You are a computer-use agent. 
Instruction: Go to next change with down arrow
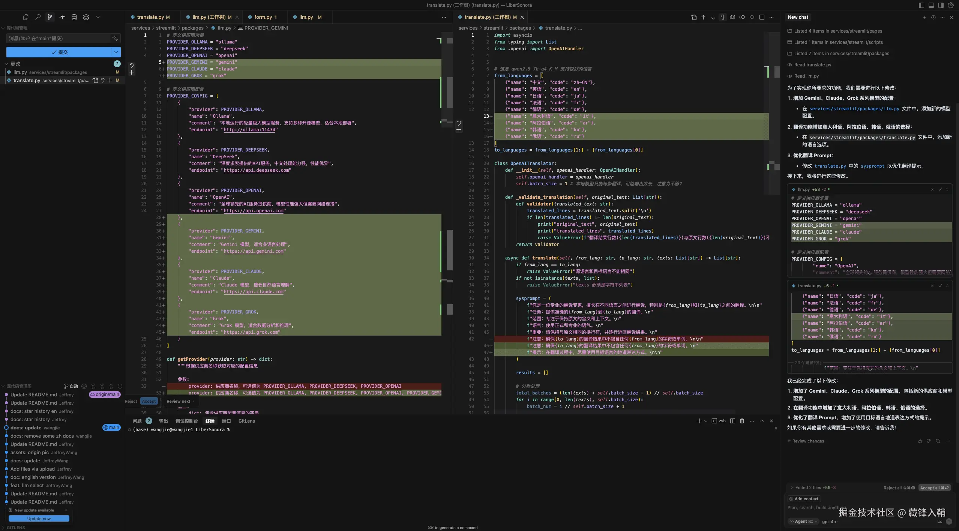click(x=713, y=17)
